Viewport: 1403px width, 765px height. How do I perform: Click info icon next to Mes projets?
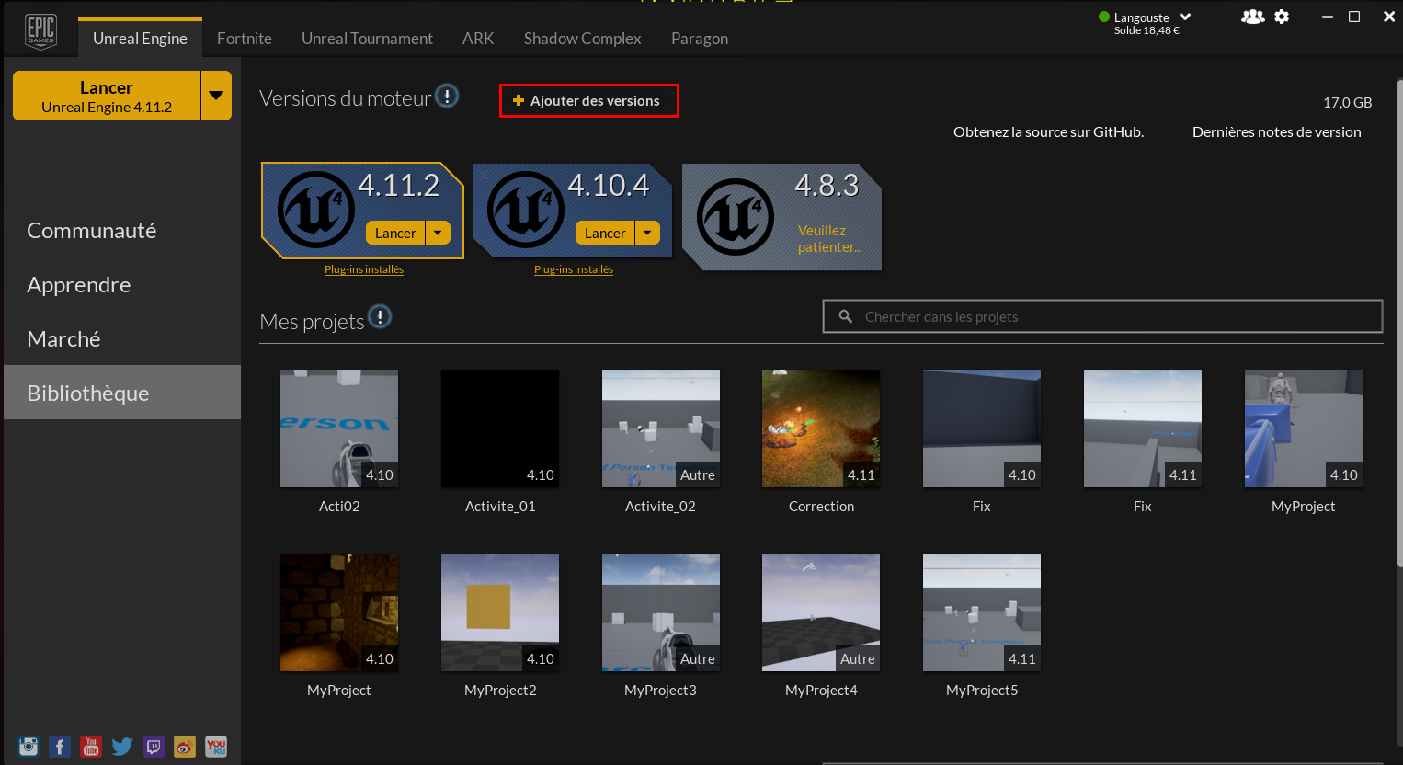pyautogui.click(x=380, y=317)
